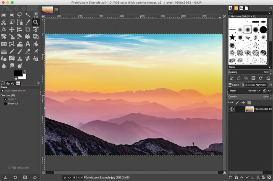Select the Move tool

pyautogui.click(x=12, y=30)
